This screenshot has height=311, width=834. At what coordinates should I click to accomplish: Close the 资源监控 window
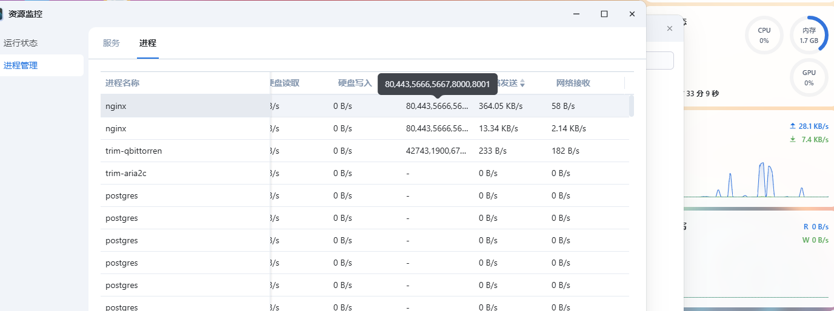coord(632,13)
